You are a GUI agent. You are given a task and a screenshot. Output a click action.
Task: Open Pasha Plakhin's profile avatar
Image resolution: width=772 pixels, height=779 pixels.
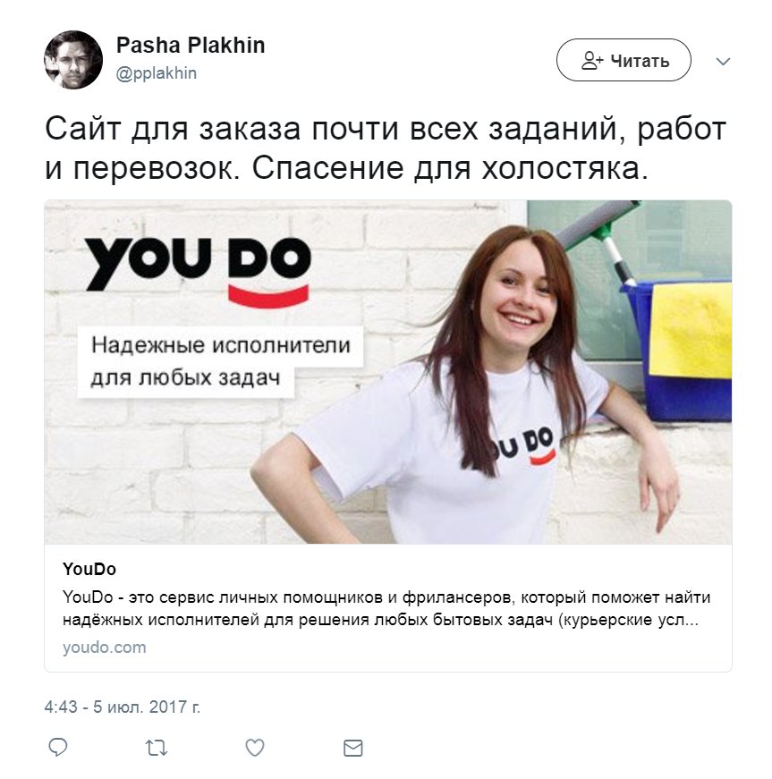pyautogui.click(x=73, y=60)
